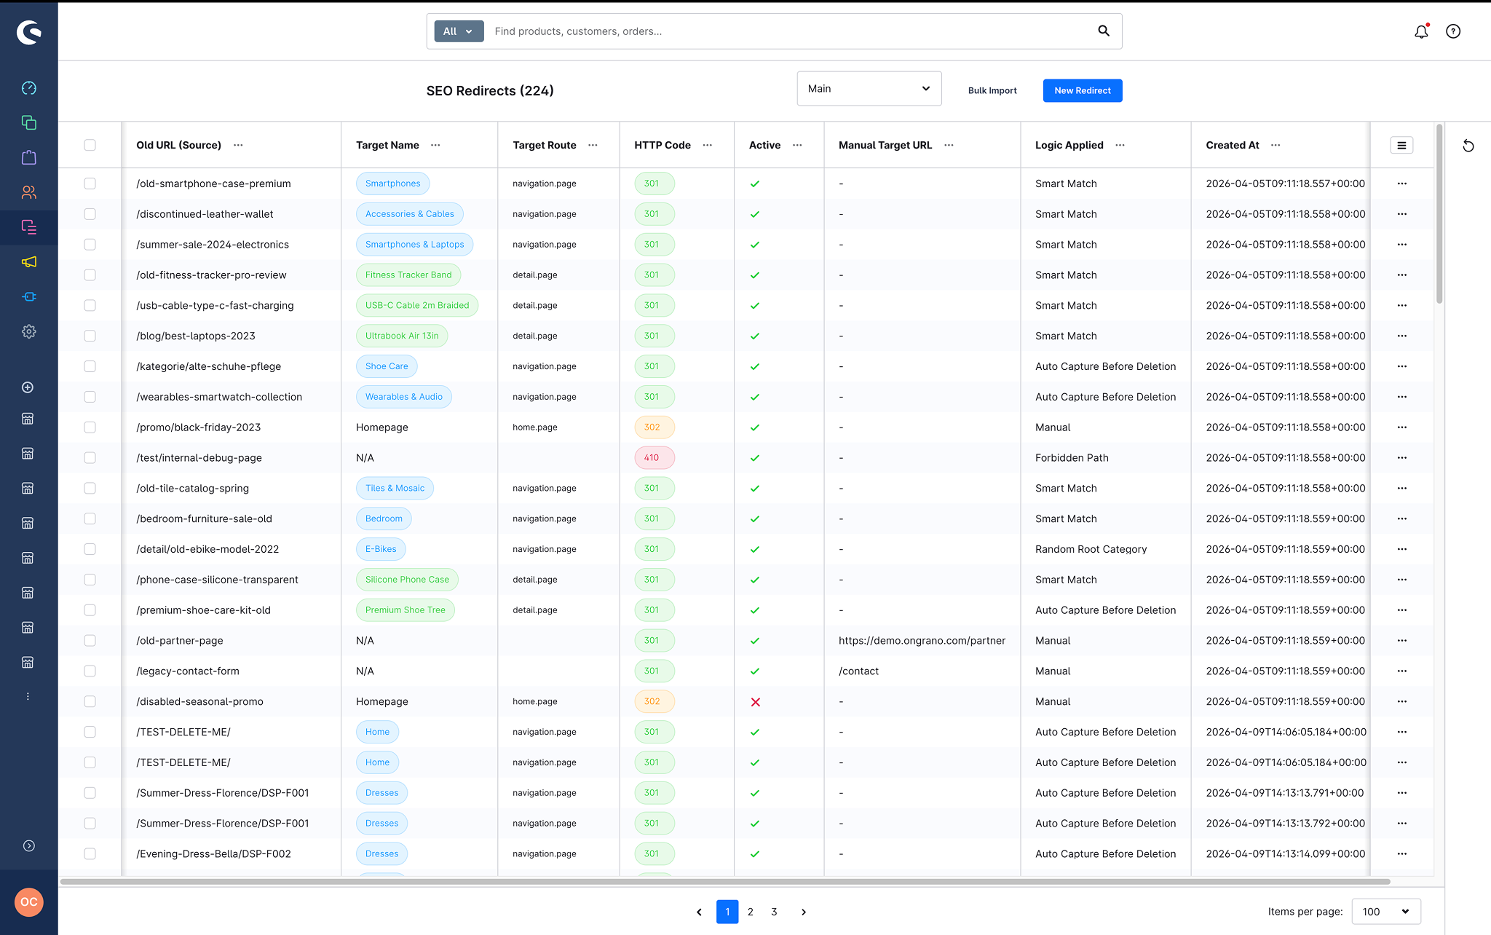
Task: Select pagination page 1
Action: tap(727, 912)
